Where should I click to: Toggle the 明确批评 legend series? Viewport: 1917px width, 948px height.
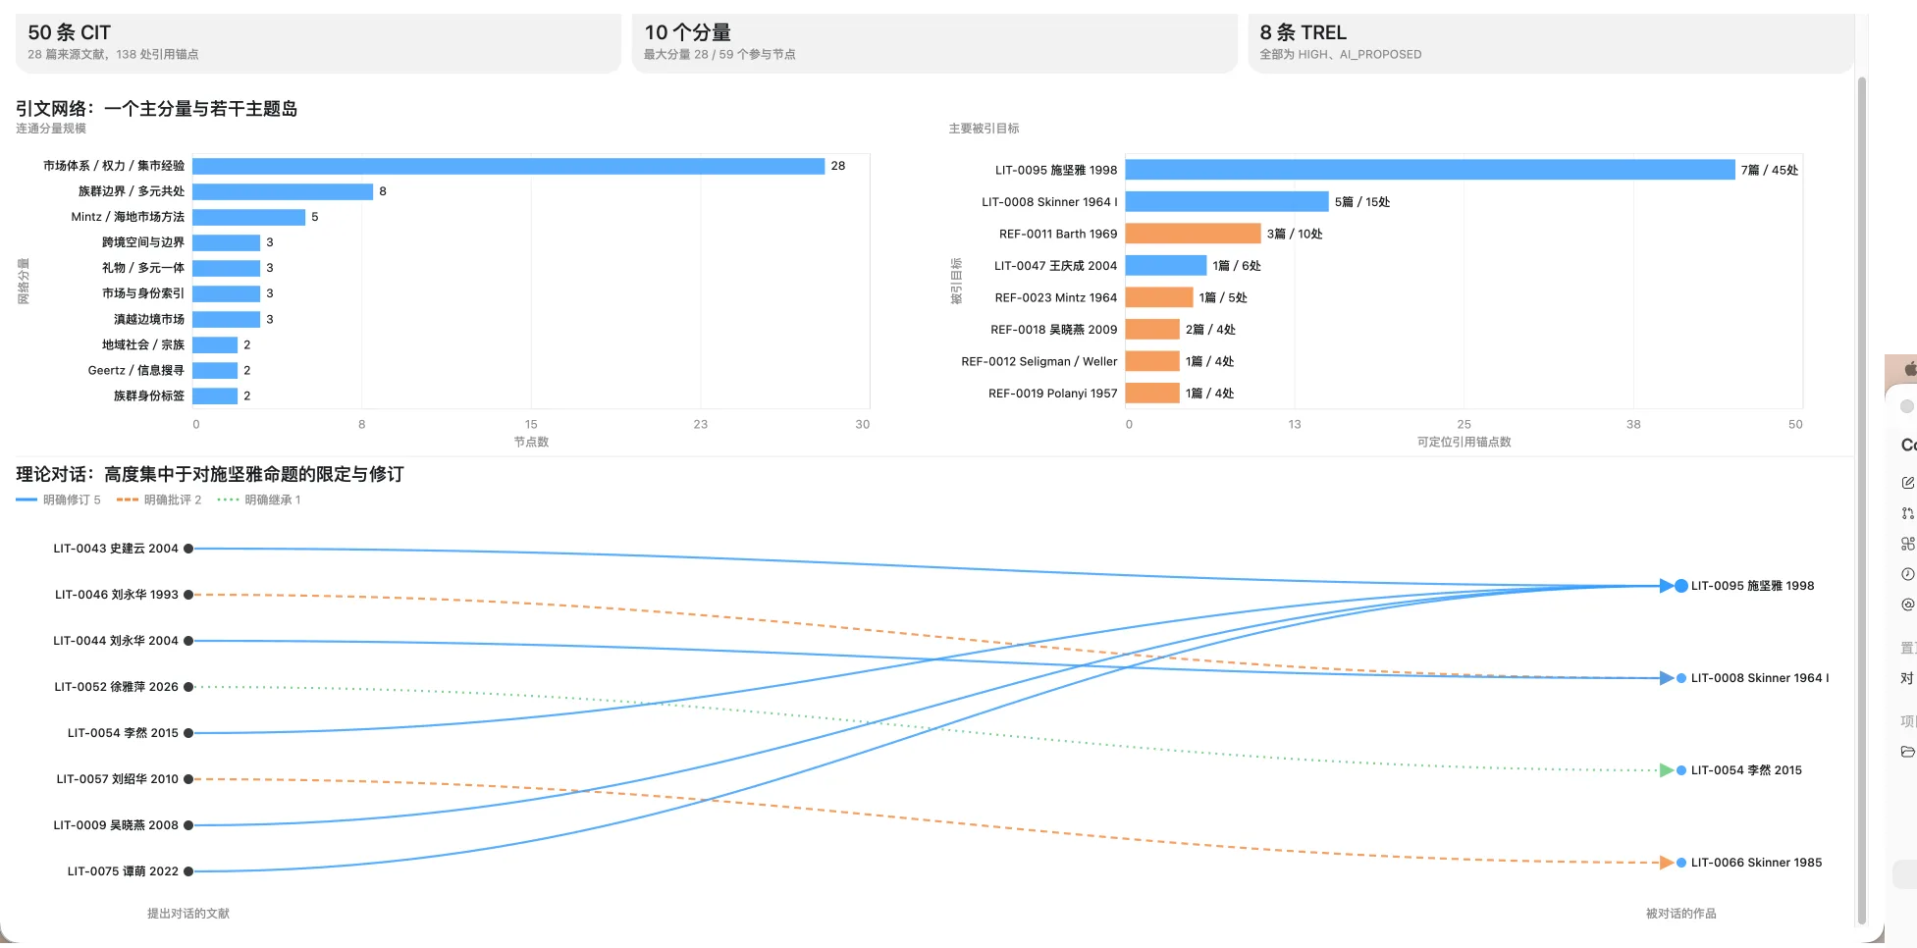click(x=159, y=500)
